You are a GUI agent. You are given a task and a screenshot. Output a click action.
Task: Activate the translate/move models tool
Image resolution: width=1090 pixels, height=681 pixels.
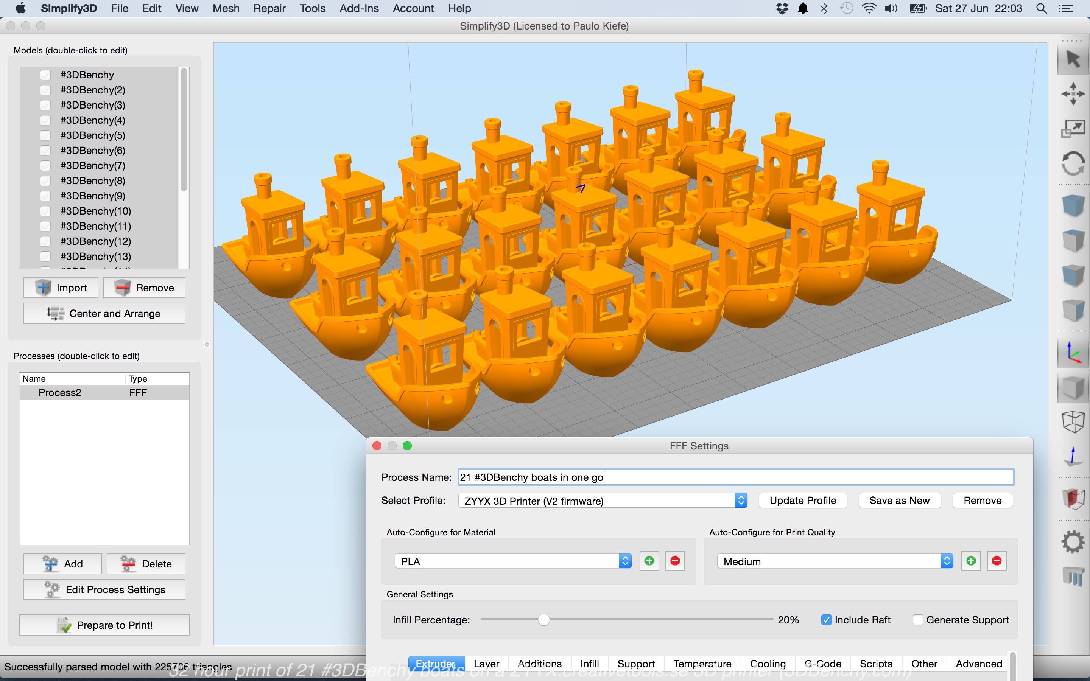tap(1073, 94)
